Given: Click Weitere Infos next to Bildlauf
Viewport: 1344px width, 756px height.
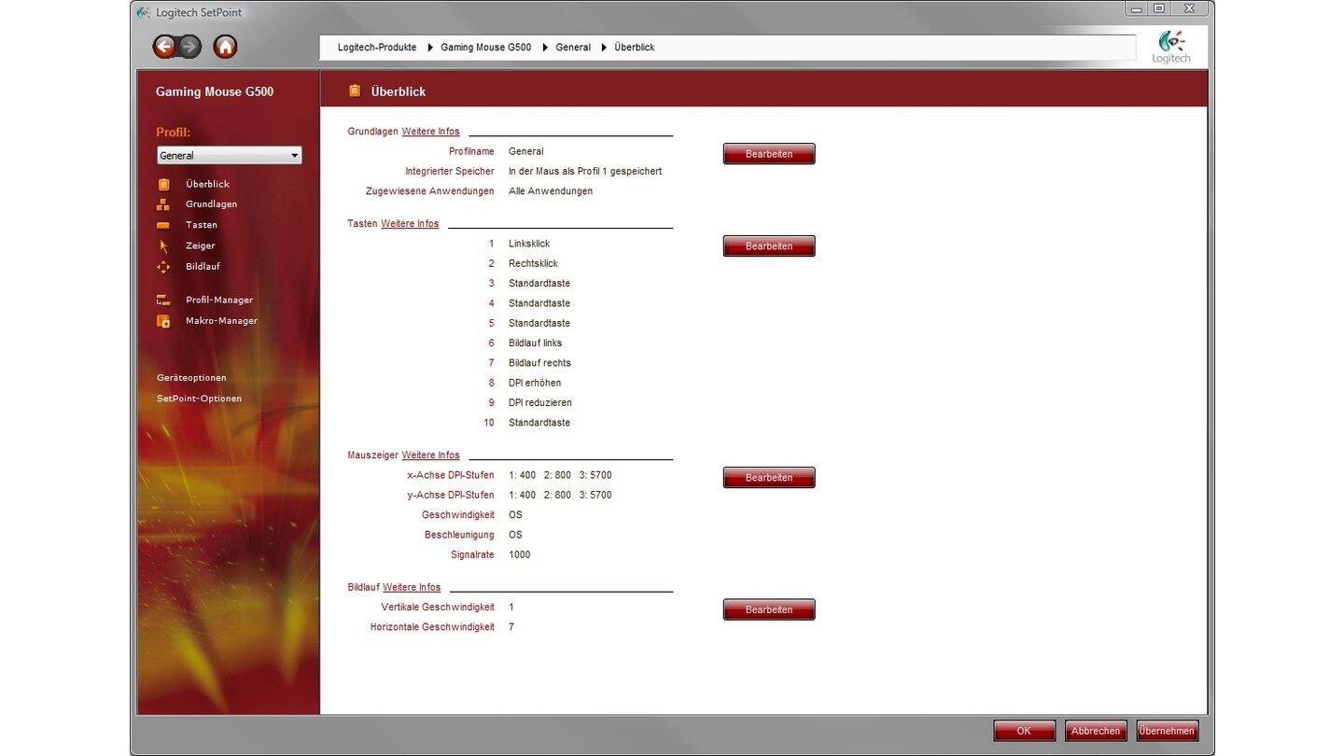Looking at the screenshot, I should coord(412,587).
